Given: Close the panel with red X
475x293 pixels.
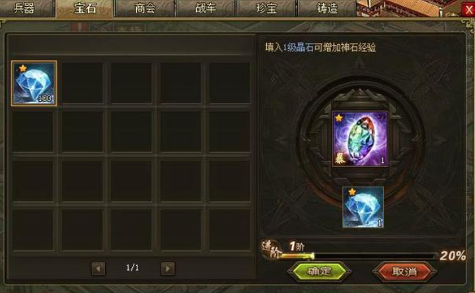Looking at the screenshot, I should (x=469, y=10).
